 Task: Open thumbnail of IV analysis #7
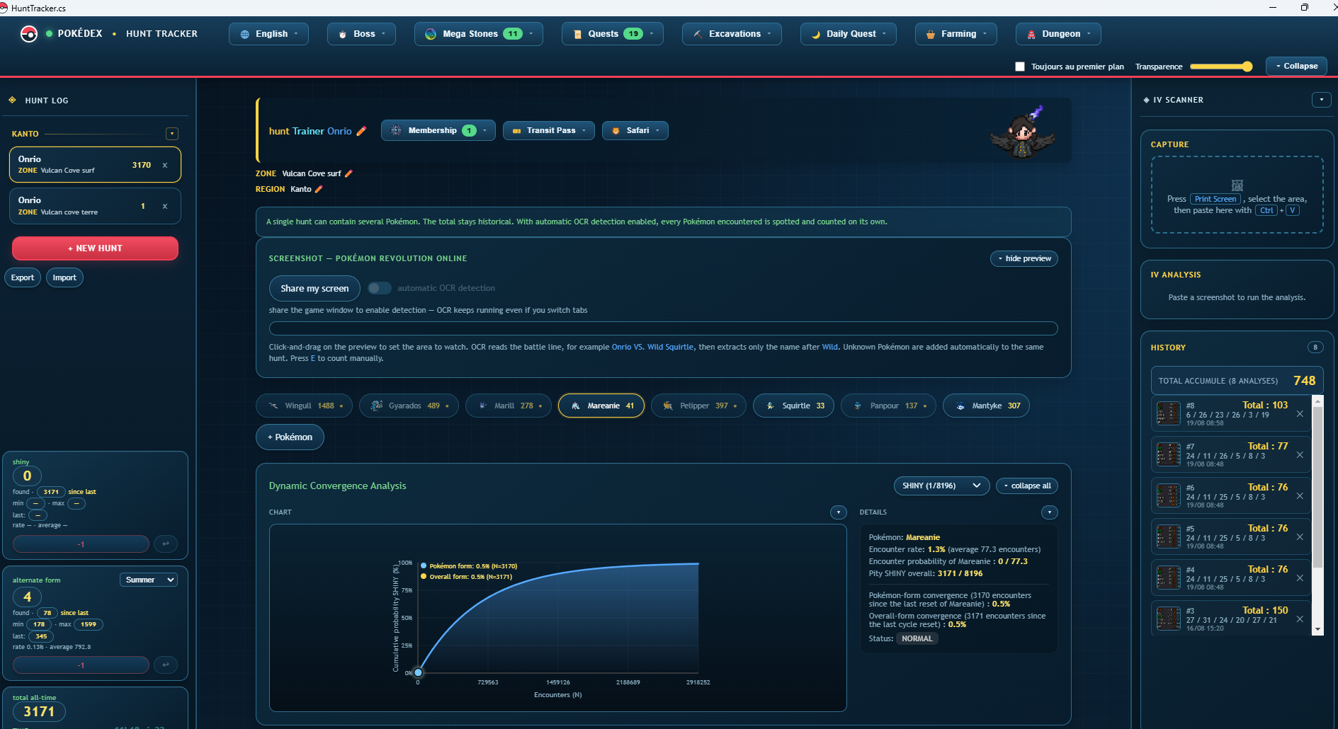pos(1169,454)
